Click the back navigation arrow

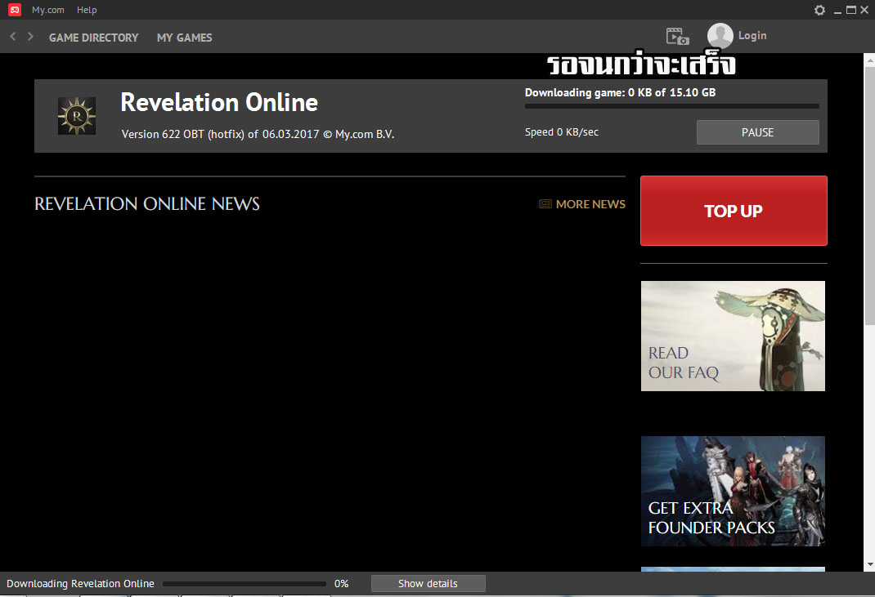click(11, 36)
